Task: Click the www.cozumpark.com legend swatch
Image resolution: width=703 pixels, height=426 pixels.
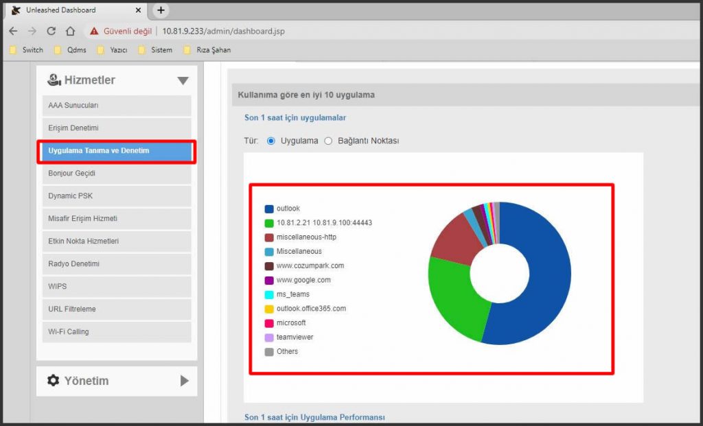Action: click(x=269, y=266)
